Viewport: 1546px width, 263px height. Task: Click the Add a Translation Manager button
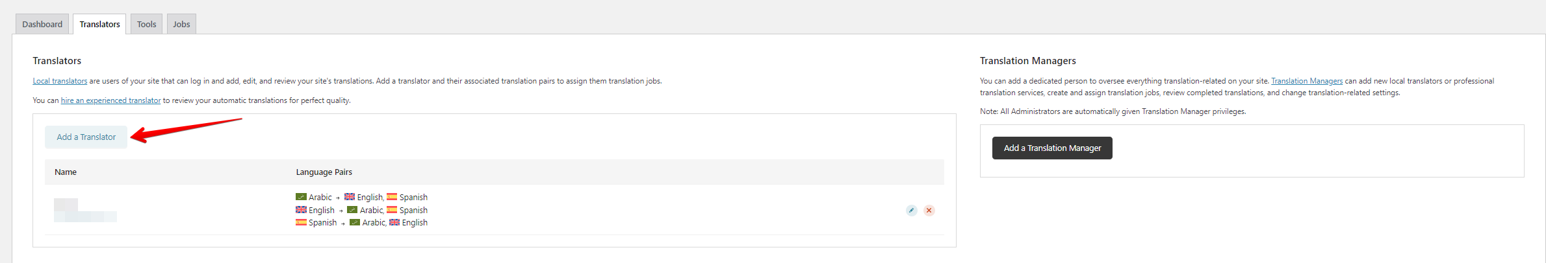pyautogui.click(x=1052, y=148)
